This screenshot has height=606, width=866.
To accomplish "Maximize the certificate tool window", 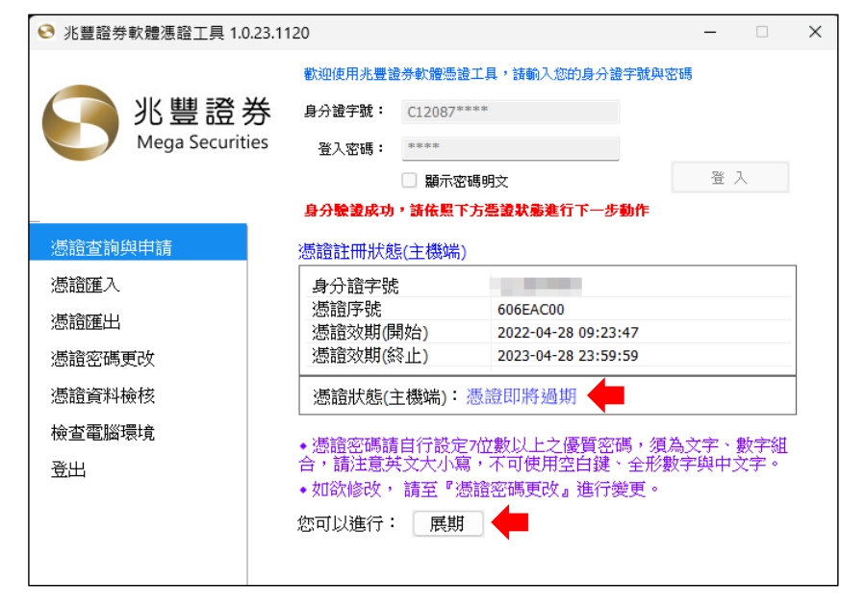I will click(x=762, y=33).
